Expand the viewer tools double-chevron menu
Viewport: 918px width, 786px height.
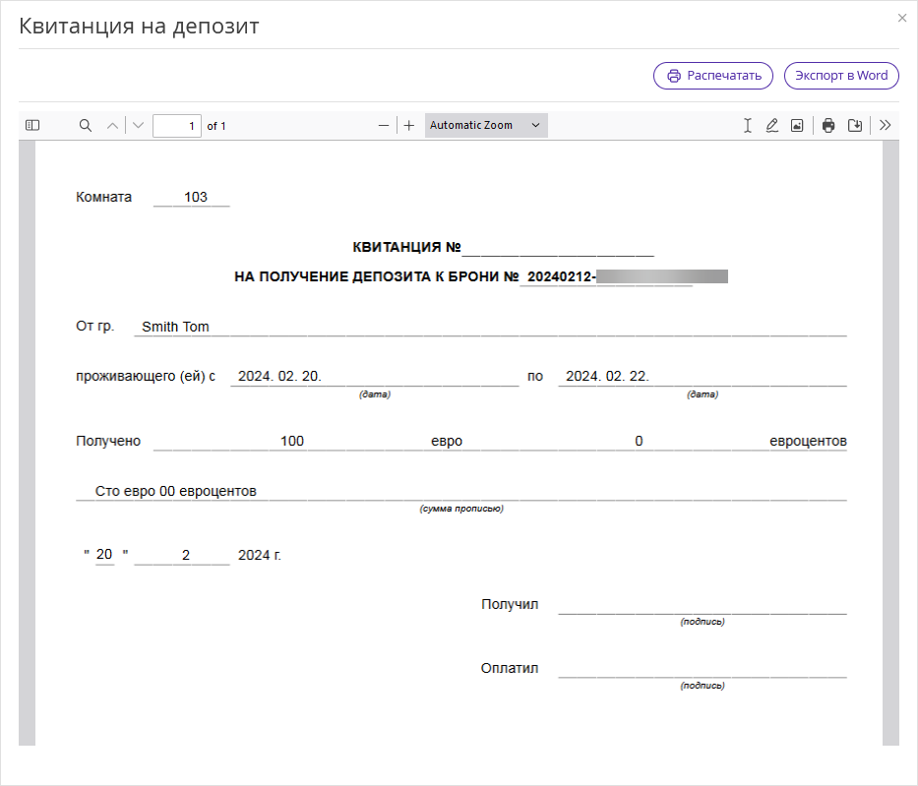tap(886, 125)
